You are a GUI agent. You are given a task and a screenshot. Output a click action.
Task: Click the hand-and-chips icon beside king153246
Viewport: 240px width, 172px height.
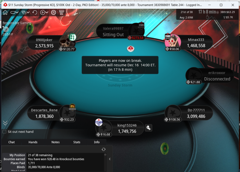pos(148,127)
